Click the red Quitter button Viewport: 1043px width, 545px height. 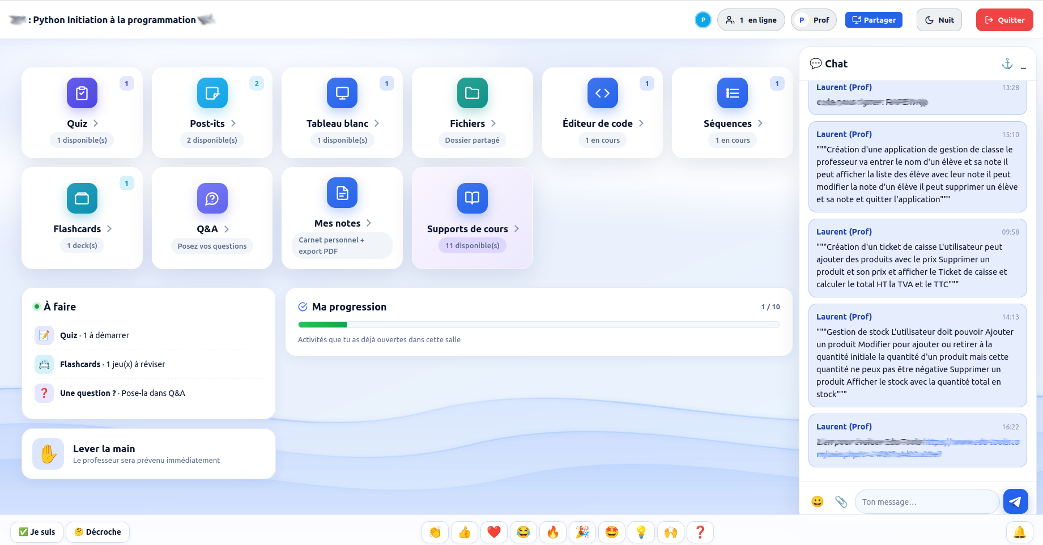tap(1004, 20)
